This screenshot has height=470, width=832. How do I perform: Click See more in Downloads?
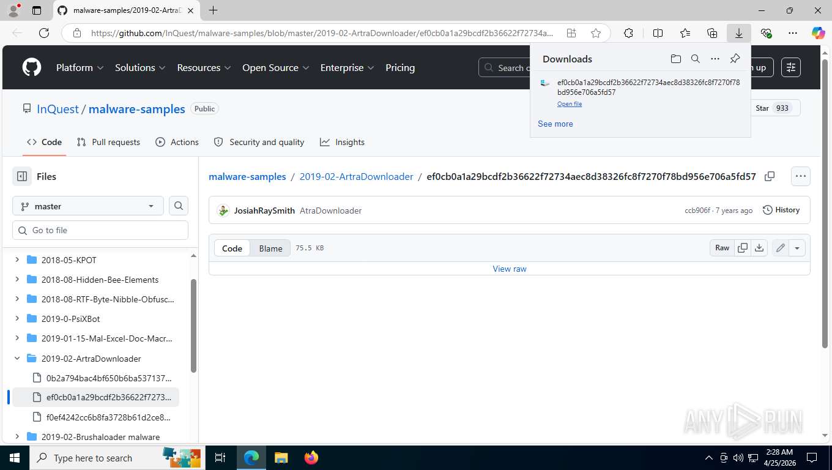555,124
